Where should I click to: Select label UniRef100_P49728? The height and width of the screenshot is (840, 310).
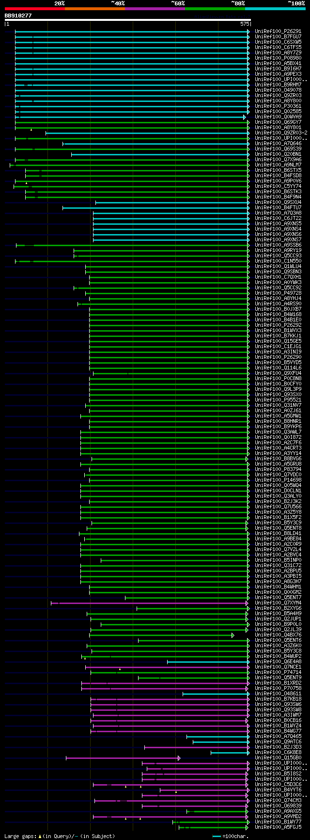[278, 293]
